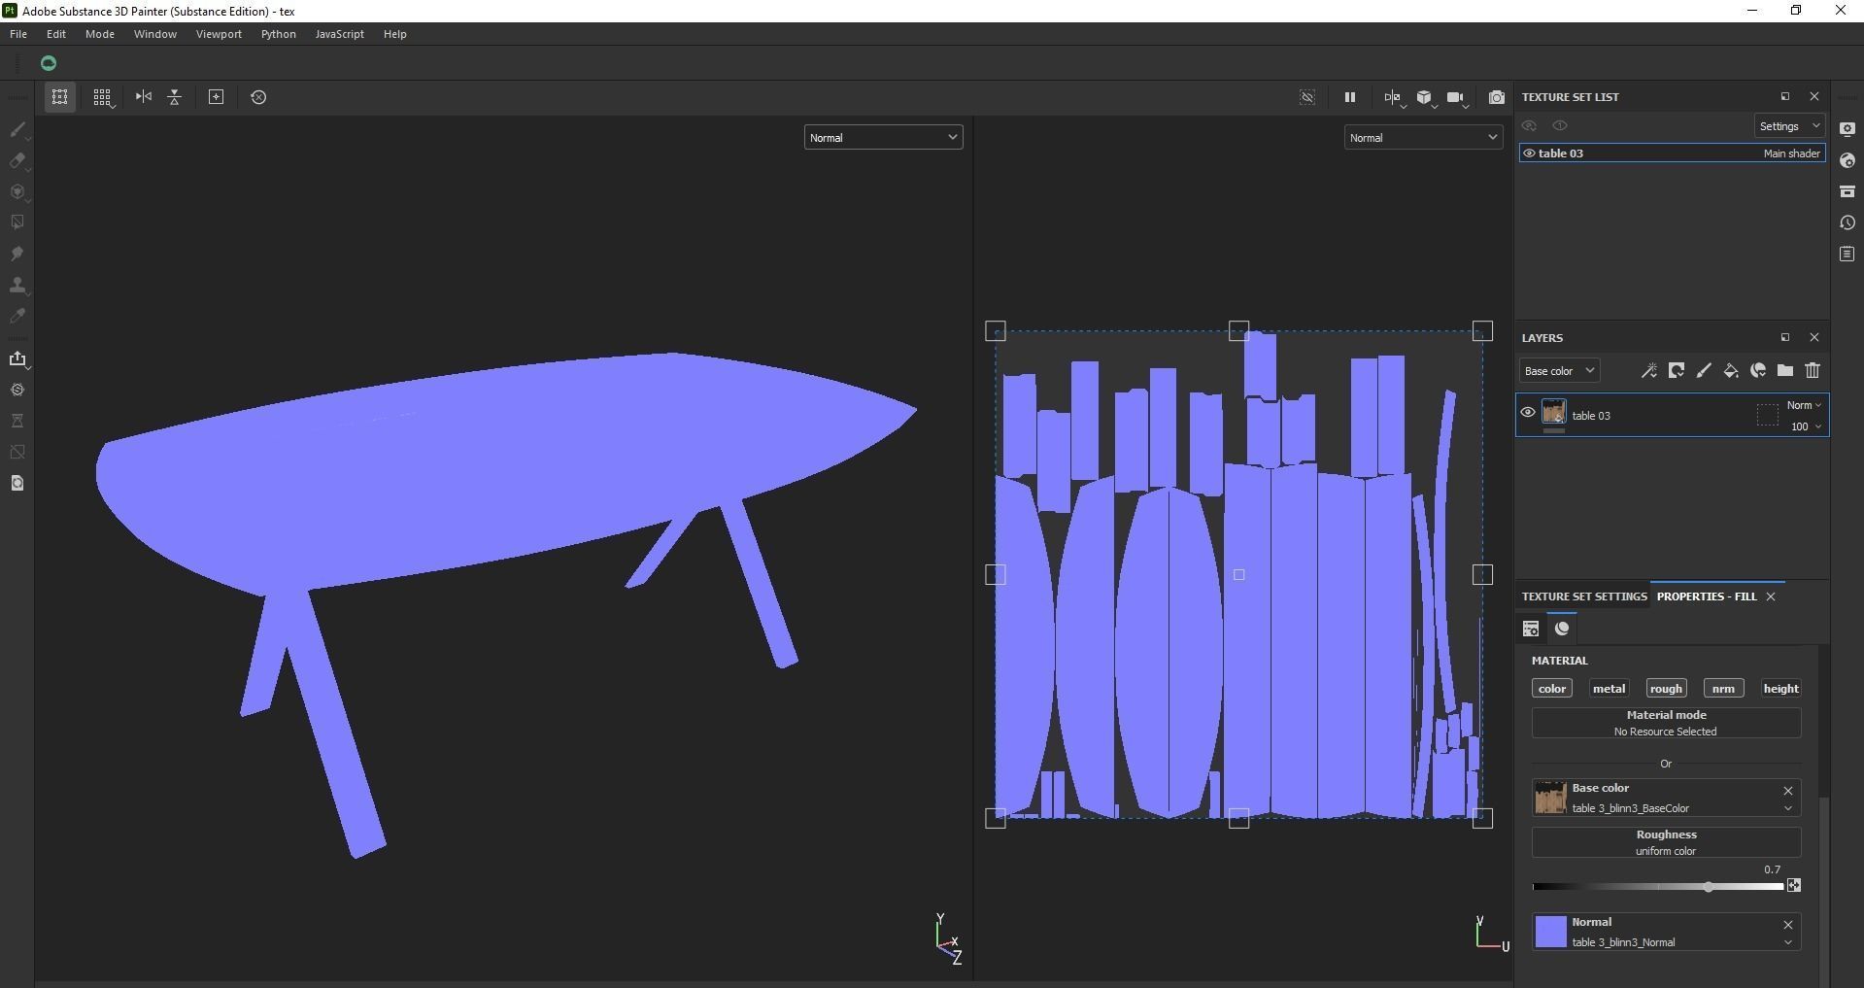This screenshot has height=988, width=1864.
Task: Open the Substance 3D assets sidebar icon
Action: (17, 390)
